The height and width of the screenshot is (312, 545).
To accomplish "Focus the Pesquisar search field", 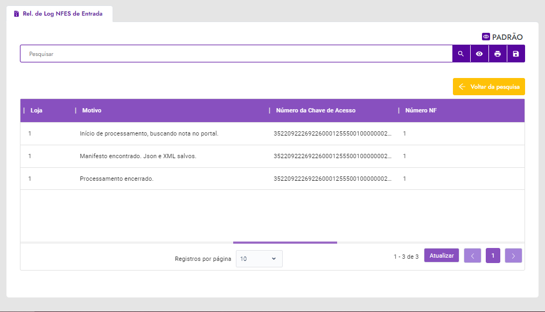I will click(236, 54).
